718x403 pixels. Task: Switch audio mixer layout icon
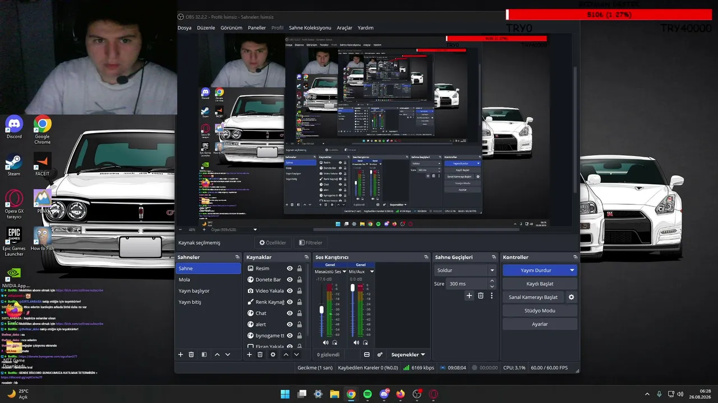click(367, 354)
